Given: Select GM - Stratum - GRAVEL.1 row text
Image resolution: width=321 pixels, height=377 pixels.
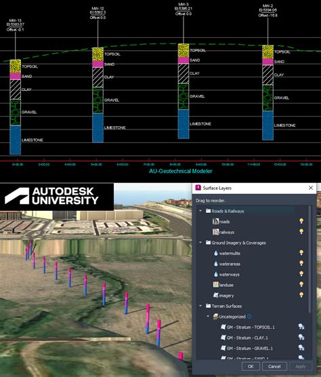Looking at the screenshot, I should point(250,348).
